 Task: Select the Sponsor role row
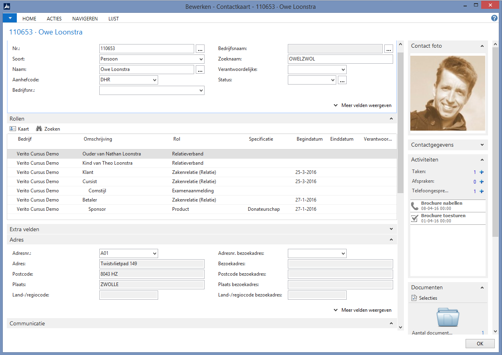202,209
